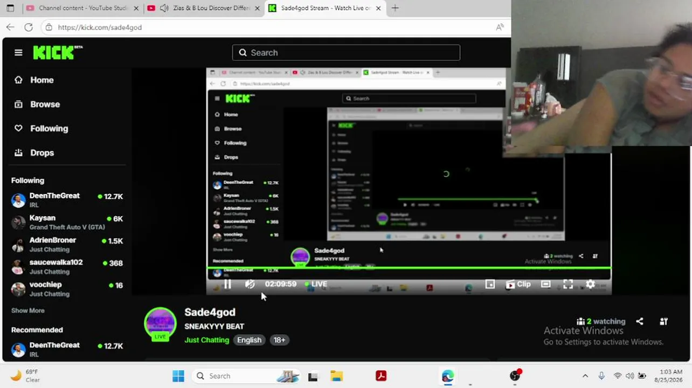Switch to Zias & B Lou tab
The width and height of the screenshot is (692, 388).
[205, 8]
